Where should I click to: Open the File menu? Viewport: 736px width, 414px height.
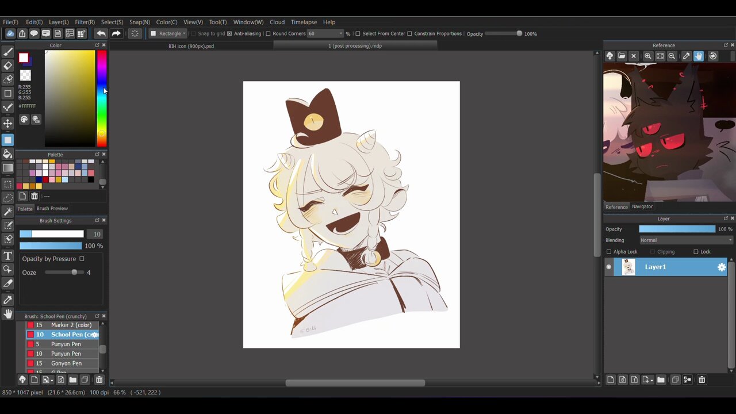point(10,22)
